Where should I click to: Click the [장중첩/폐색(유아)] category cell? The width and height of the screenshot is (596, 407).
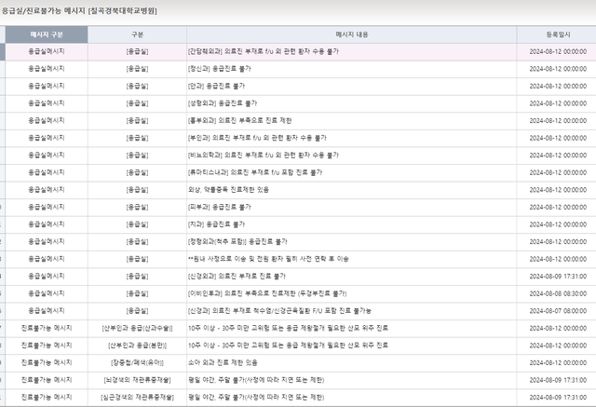coord(137,362)
